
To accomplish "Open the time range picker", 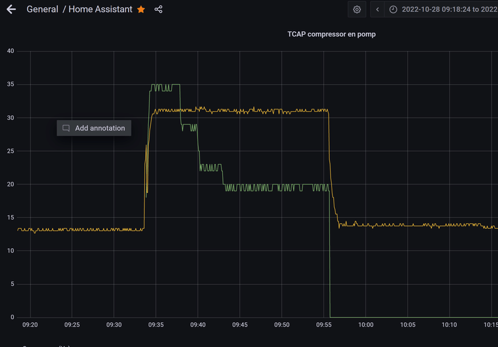I will point(441,9).
